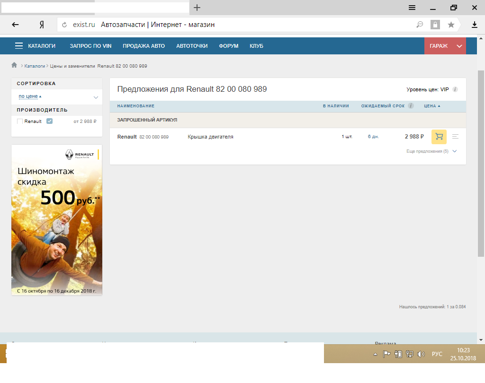Click the от 2 988 ₽ filter price
Viewport: 485px width, 383px height.
point(85,122)
